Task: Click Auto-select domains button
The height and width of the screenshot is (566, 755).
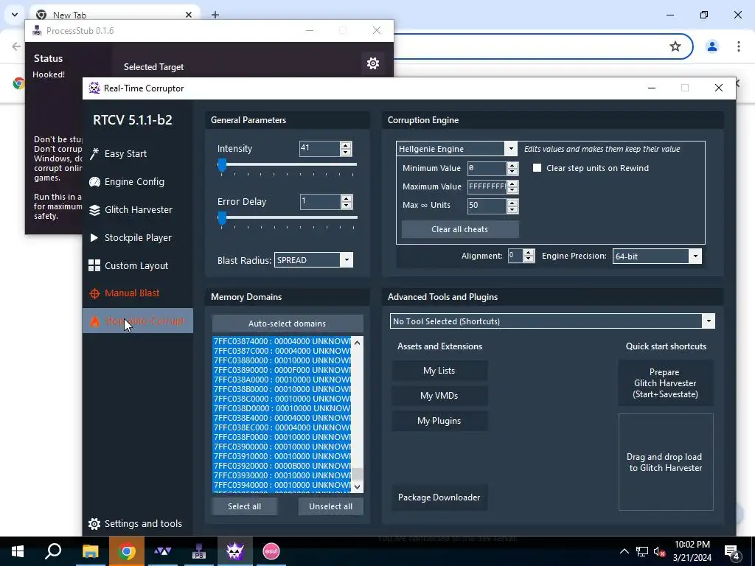Action: pos(287,324)
